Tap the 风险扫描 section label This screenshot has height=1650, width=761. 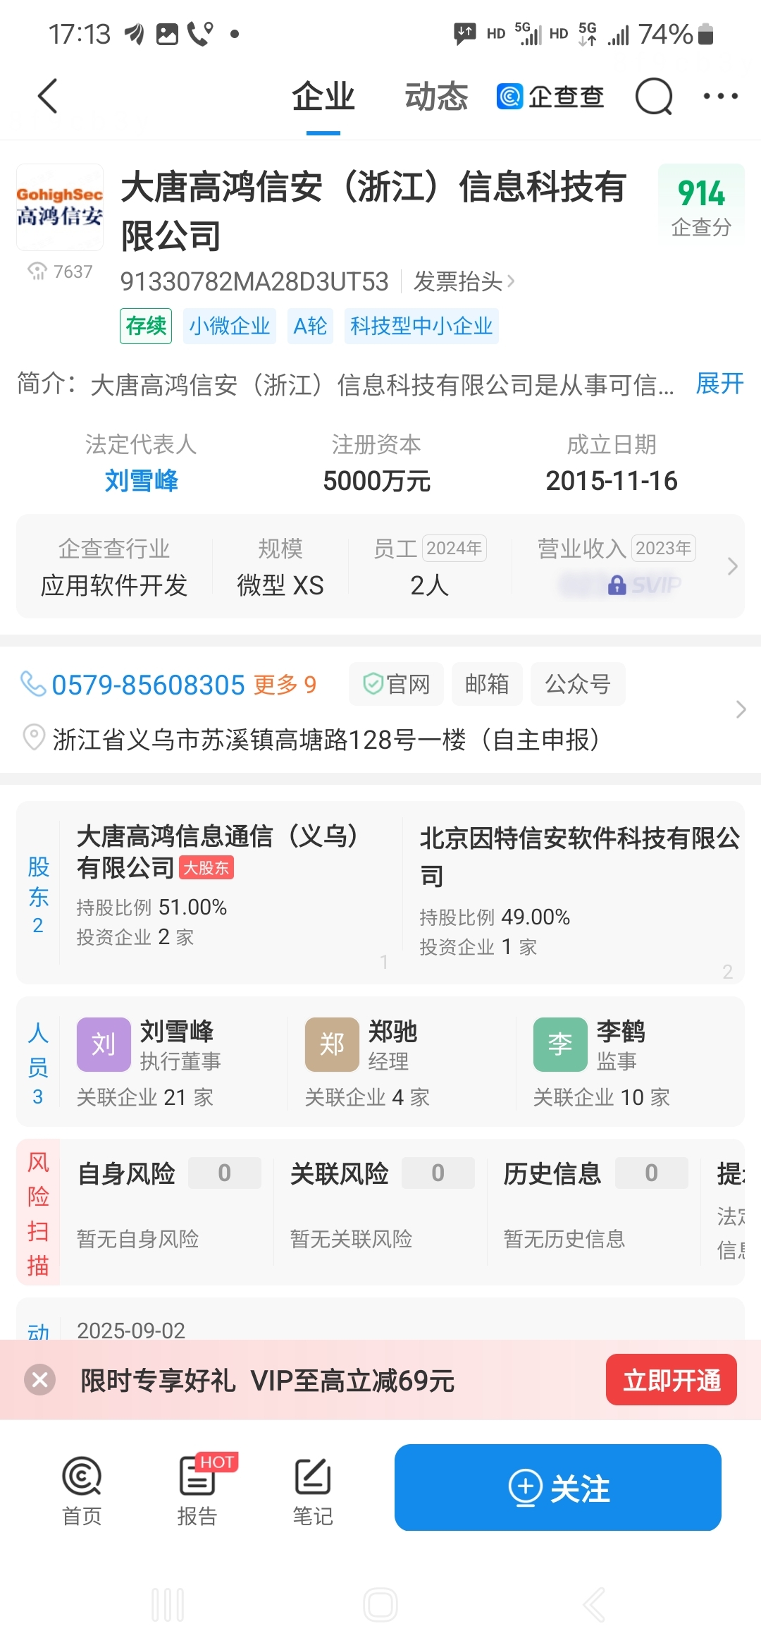click(38, 1213)
